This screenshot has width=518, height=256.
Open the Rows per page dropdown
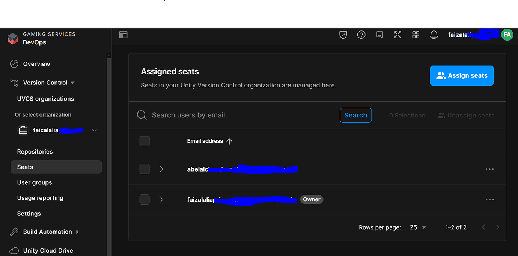coord(417,227)
